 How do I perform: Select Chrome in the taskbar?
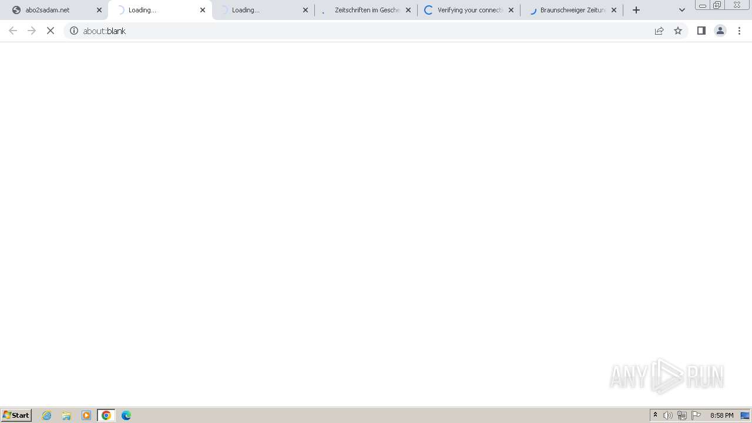tap(106, 415)
